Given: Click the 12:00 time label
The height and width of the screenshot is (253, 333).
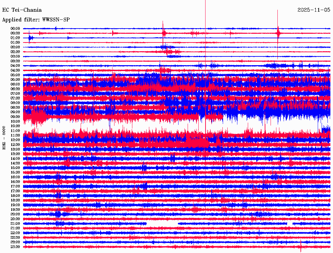Looking at the screenshot, I should pos(15,140).
